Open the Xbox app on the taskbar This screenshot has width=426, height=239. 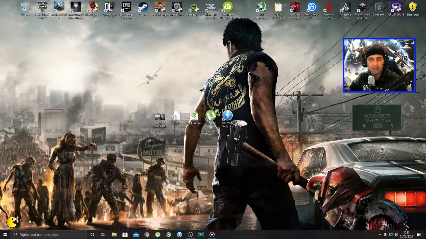click(x=169, y=235)
